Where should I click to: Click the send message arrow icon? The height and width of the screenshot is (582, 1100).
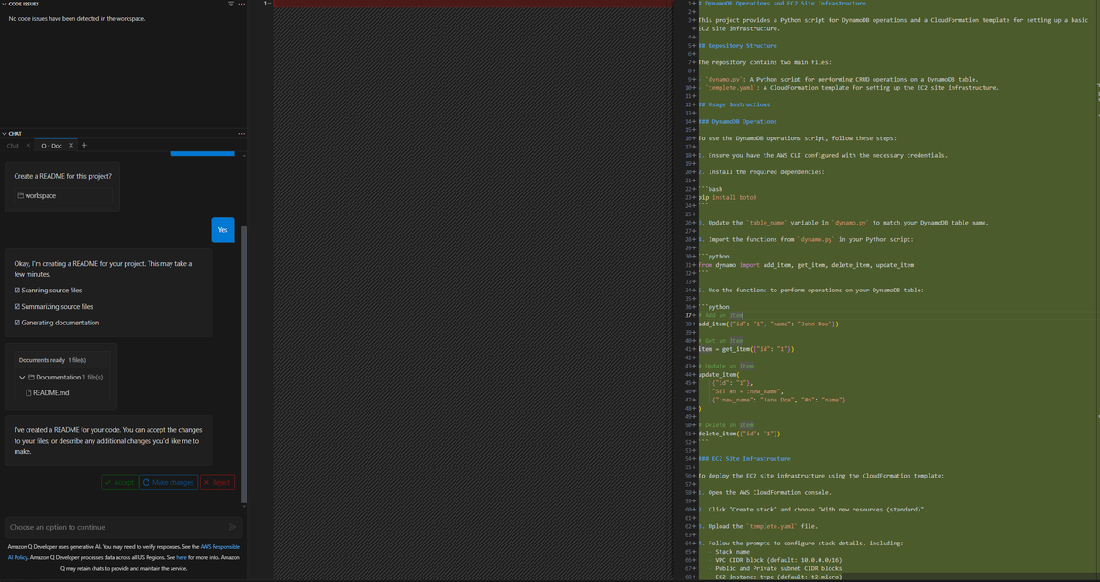click(x=232, y=527)
